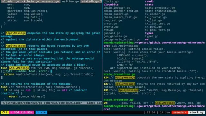Click NewStateTransition in the vim return line
Image resolution: width=206 pixels, height=116 pixels.
click(31, 74)
